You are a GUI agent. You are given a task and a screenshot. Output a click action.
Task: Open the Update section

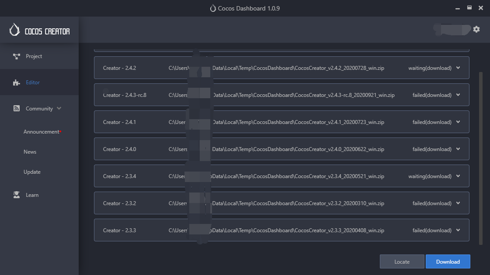pos(32,172)
